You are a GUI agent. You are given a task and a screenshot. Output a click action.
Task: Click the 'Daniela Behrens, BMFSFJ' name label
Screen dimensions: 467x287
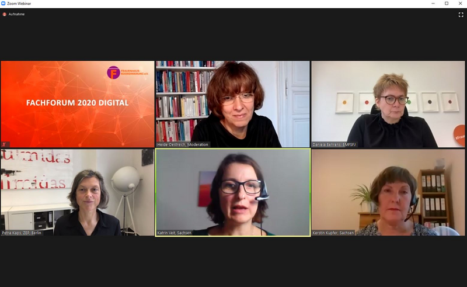(334, 144)
